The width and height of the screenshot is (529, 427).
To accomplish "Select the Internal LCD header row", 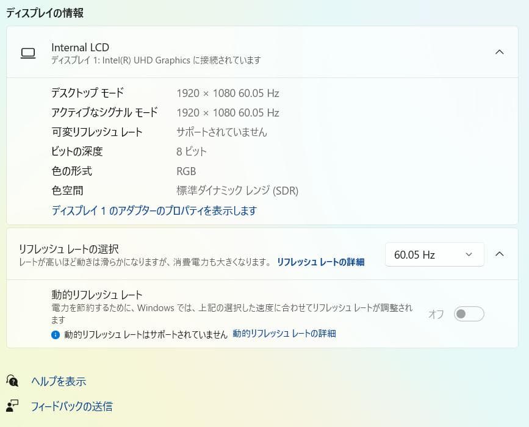I will (262, 53).
